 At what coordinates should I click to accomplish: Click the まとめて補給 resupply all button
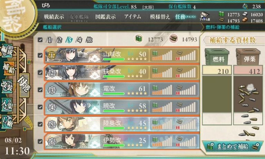pyautogui.click(x=233, y=146)
